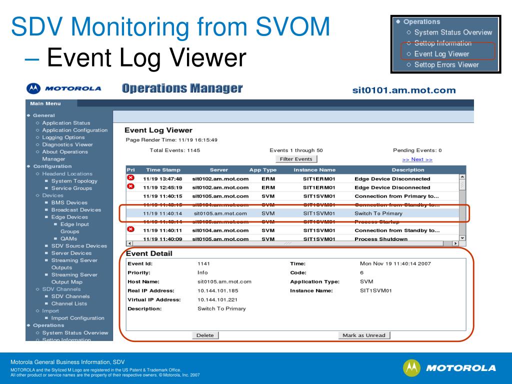Viewport: 512px width, 384px height.
Task: Open Main Menu tab
Action: pos(45,103)
